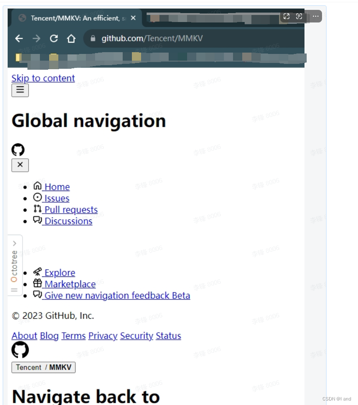
Task: Open the Blog footer link
Action: pos(49,335)
